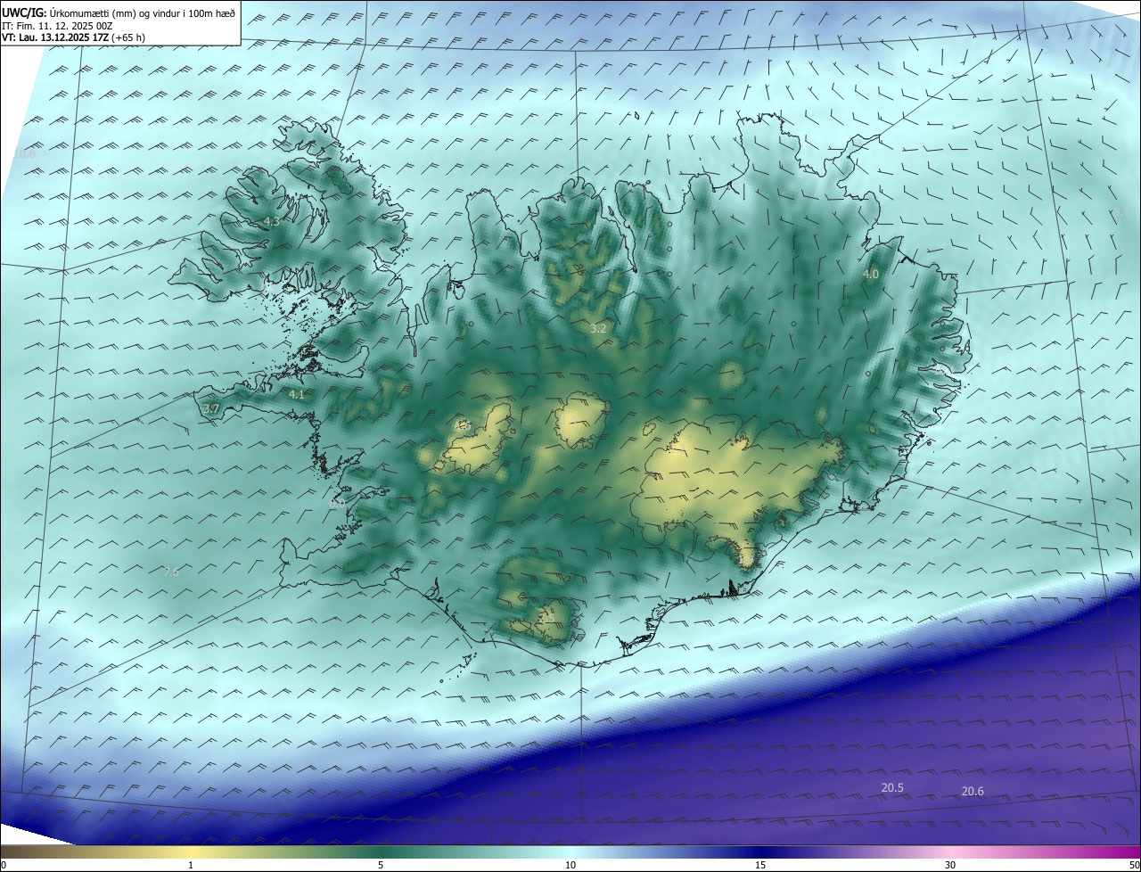The width and height of the screenshot is (1141, 872).
Task: Click the 3.2 value in north Iceland
Action: pyautogui.click(x=598, y=328)
